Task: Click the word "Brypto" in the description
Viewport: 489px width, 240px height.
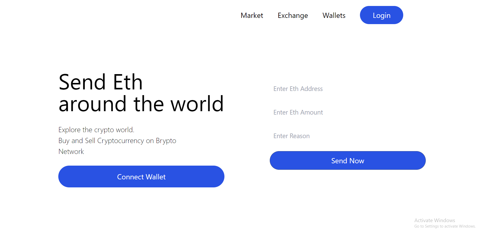Action: pyautogui.click(x=166, y=141)
